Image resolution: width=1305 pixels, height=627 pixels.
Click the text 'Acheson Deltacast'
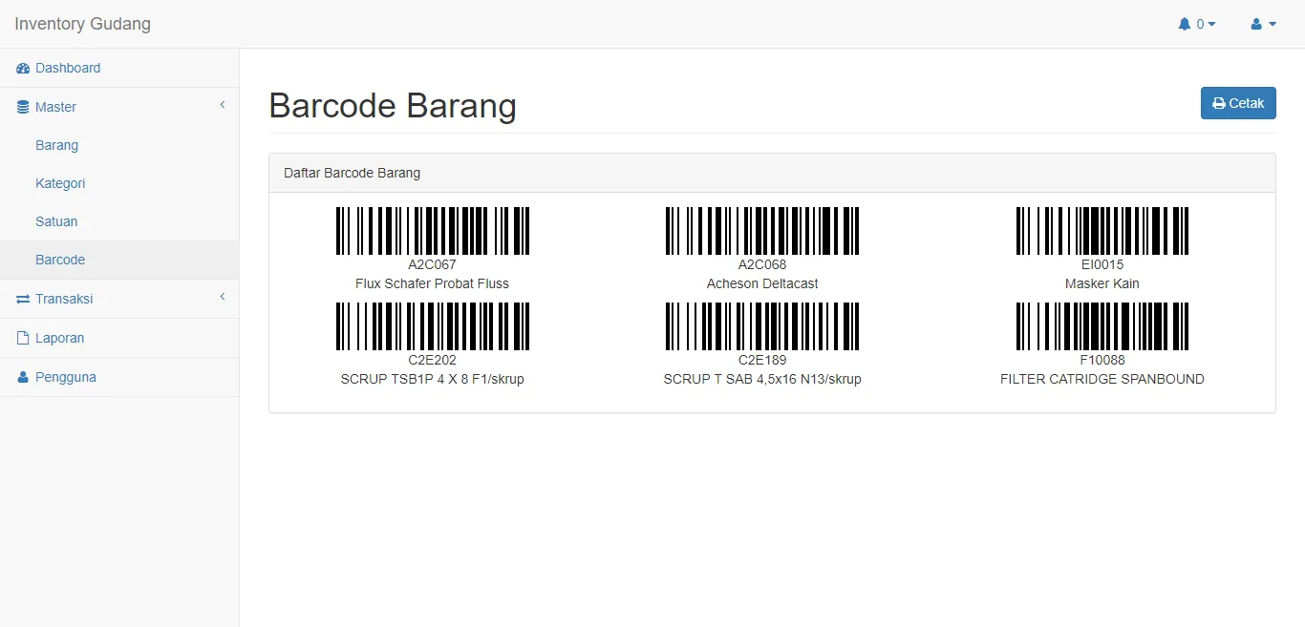pos(762,284)
